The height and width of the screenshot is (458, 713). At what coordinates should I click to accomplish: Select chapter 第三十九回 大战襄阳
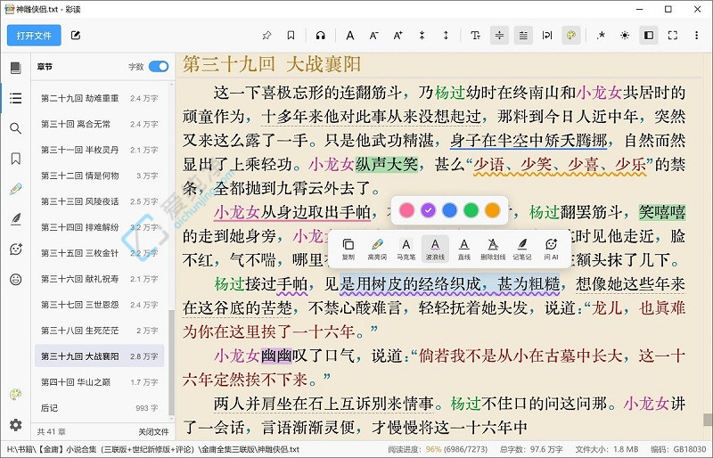(99, 356)
